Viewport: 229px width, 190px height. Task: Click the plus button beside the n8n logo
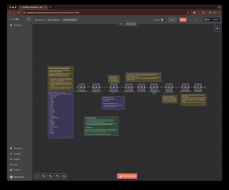coord(29,19)
